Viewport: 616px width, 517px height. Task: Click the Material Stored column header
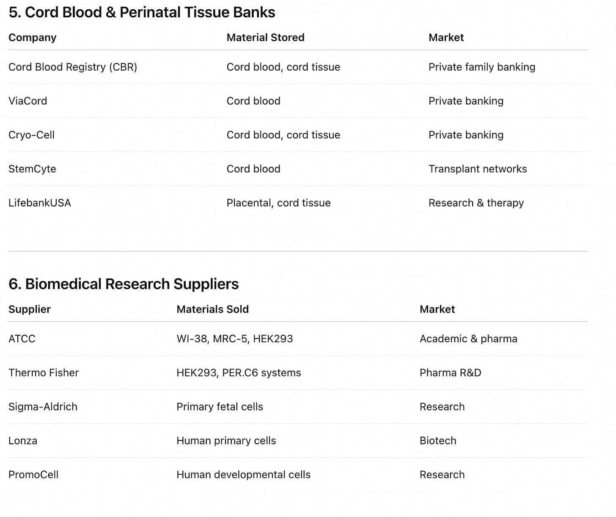(265, 37)
